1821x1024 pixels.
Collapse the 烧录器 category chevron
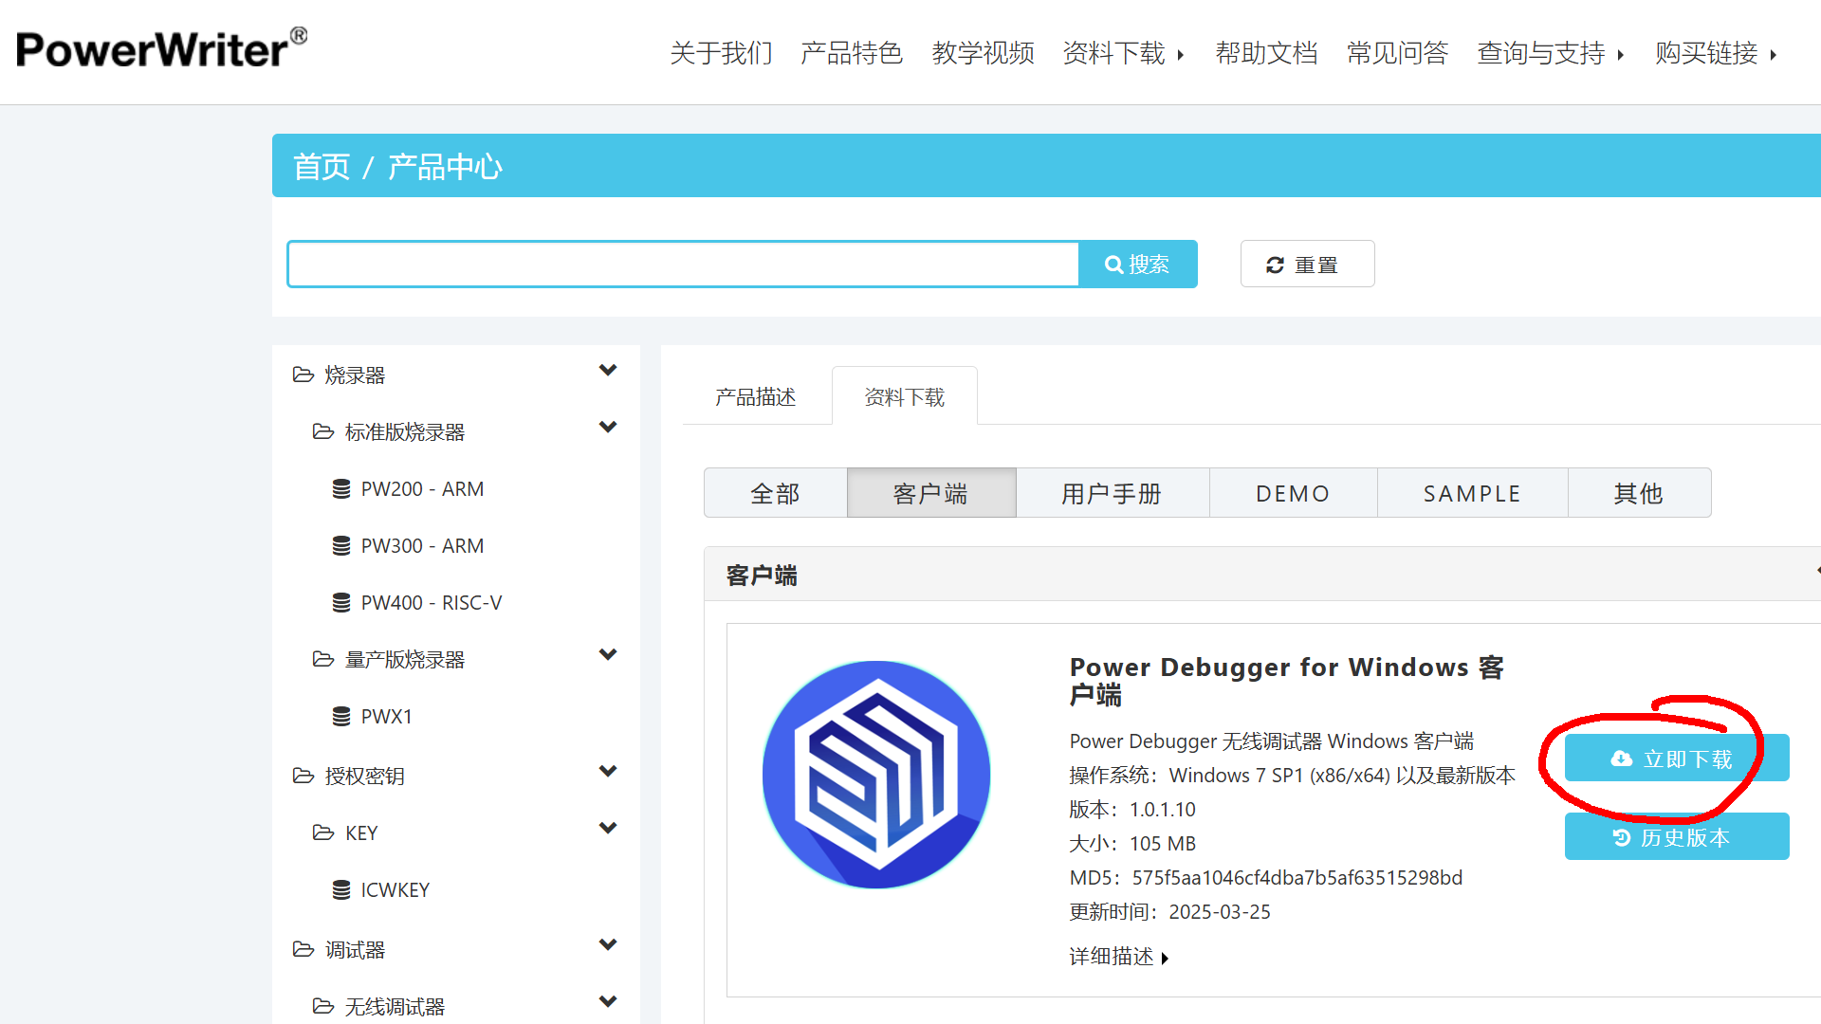608,370
